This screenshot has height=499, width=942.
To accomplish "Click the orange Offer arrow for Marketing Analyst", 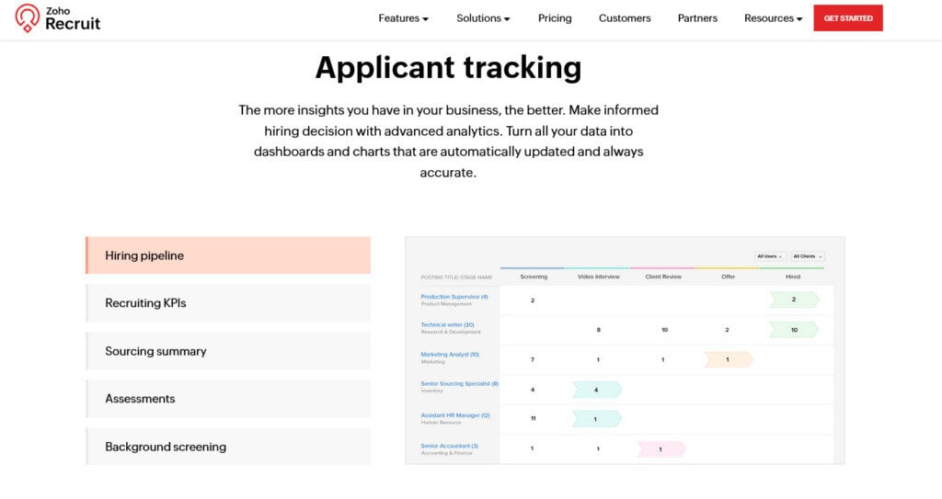I will coord(728,359).
